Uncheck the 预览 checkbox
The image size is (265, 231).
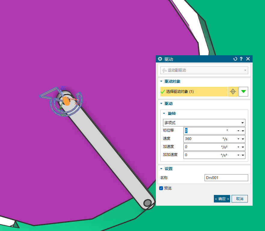(x=161, y=188)
